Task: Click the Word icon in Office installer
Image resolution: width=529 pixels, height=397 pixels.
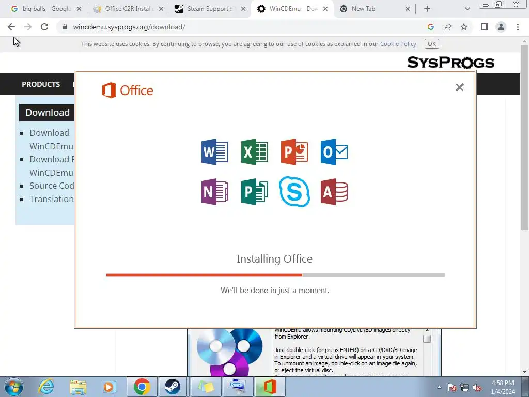Action: (x=214, y=152)
